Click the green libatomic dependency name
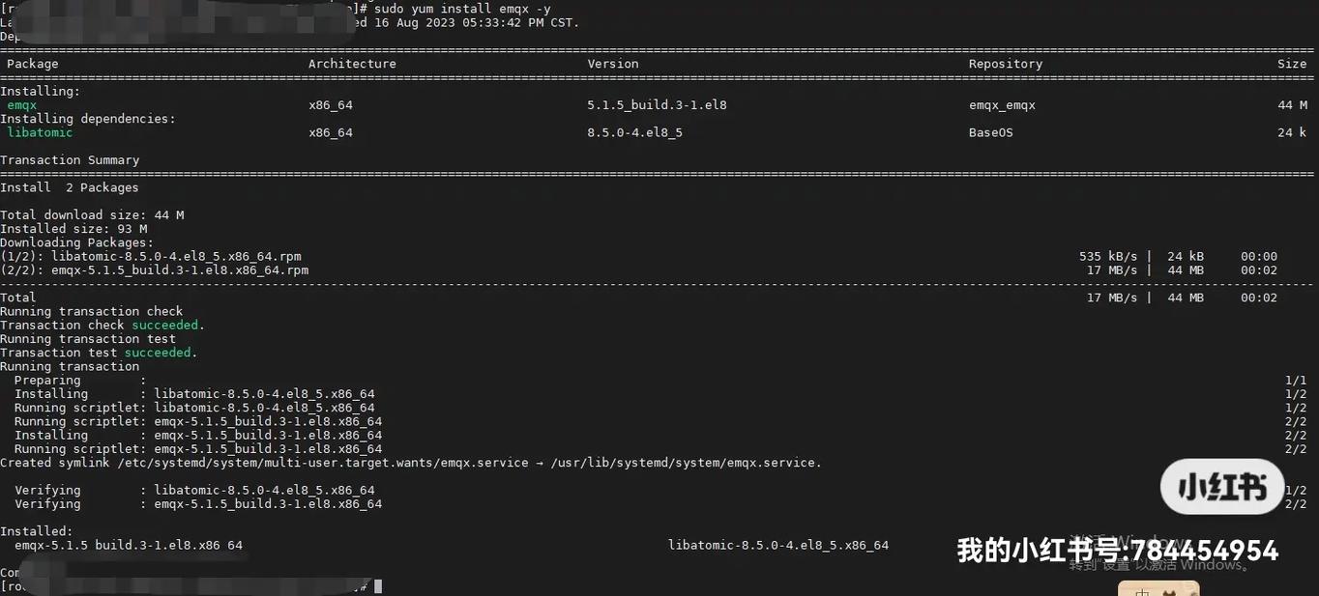 [x=40, y=132]
